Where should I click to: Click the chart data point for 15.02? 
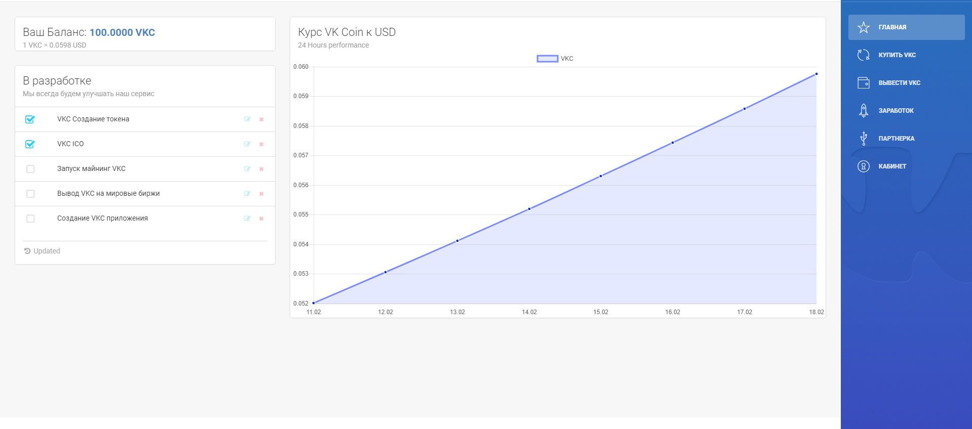[601, 176]
